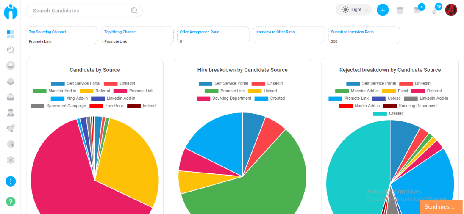Open the settings gear icon in sidebar
This screenshot has height=214, width=464.
point(11,160)
